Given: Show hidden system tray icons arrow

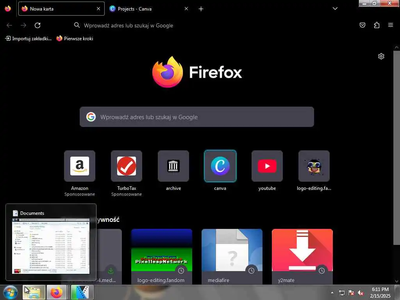Looking at the screenshot, I should tap(332, 293).
